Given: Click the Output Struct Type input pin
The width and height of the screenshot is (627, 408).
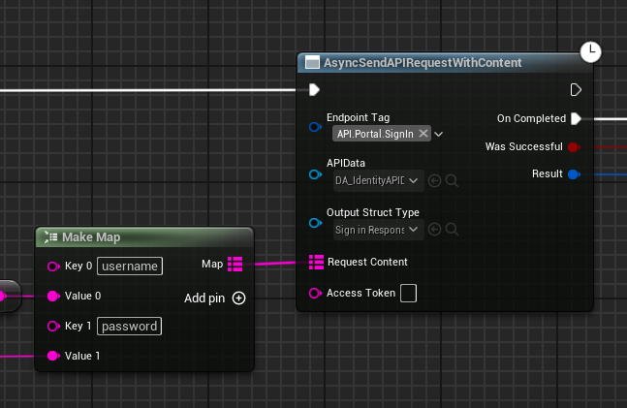Looking at the screenshot, I should point(315,222).
